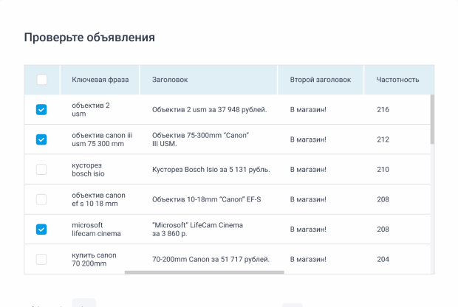The image size is (458, 307).
Task: Select headline 'Кусторез Bosch Isio за 5 131 рубль.'
Action: 211,170
